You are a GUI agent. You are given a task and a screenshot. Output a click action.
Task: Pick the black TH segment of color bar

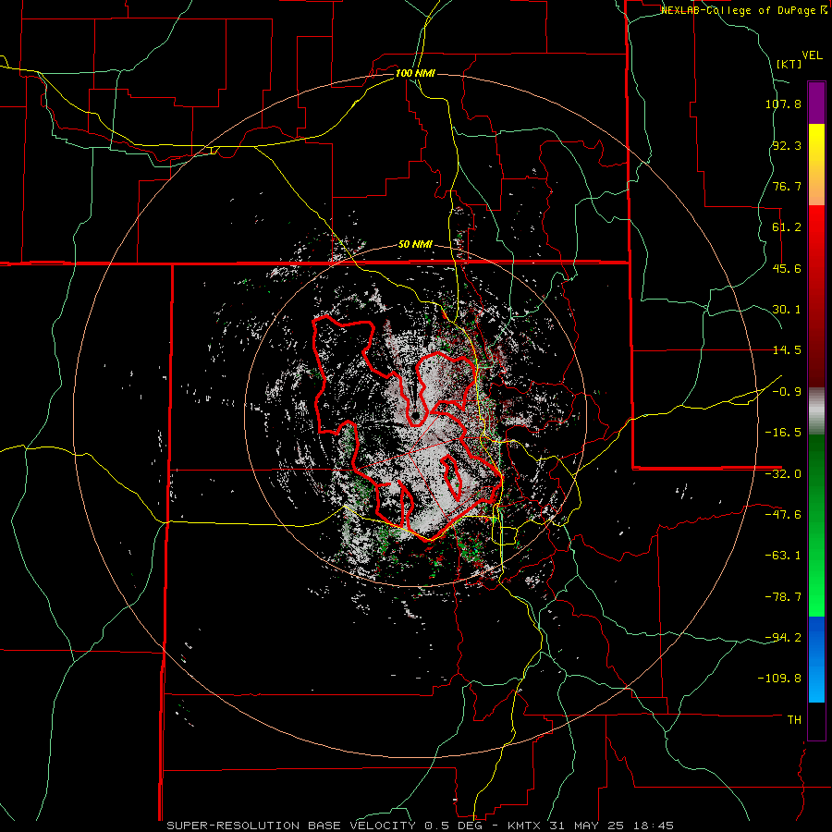(x=816, y=720)
